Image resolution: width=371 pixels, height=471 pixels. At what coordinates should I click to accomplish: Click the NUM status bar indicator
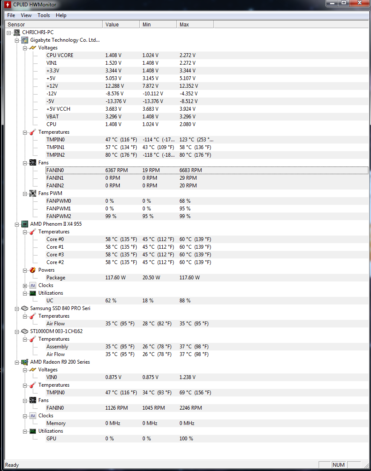coord(339,465)
